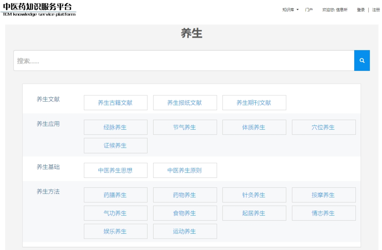This screenshot has width=382, height=250.
Task: Open 养生报纸文献 newspaper literature
Action: 185,103
